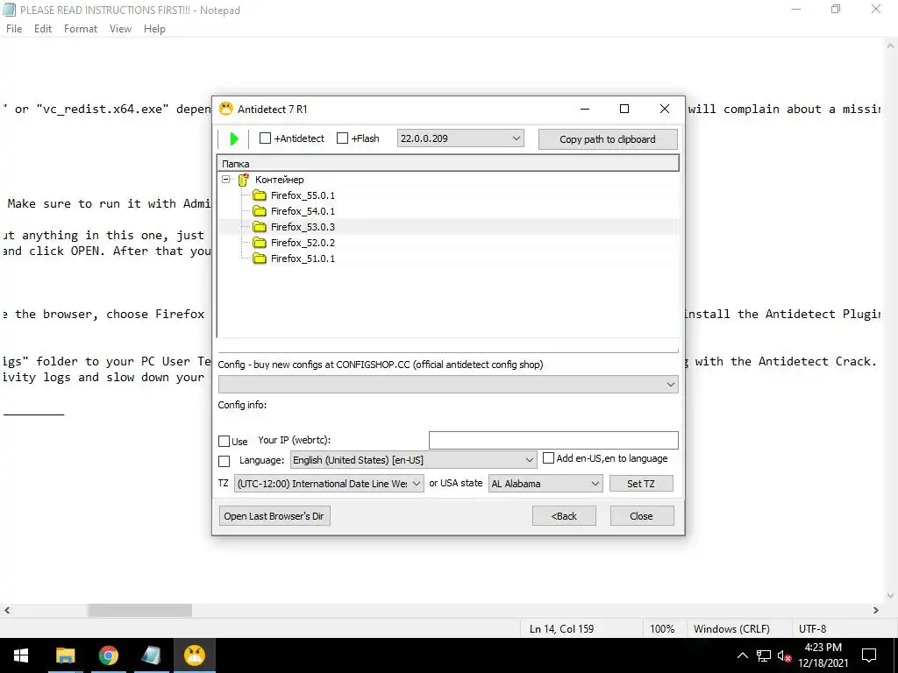
Task: Click the Notepad icon in title bar
Action: point(9,10)
